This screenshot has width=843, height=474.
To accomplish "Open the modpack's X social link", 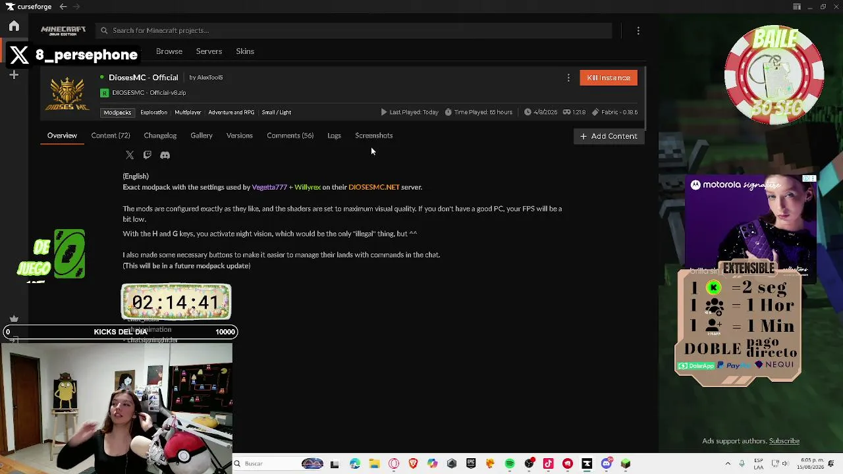I will tap(130, 155).
